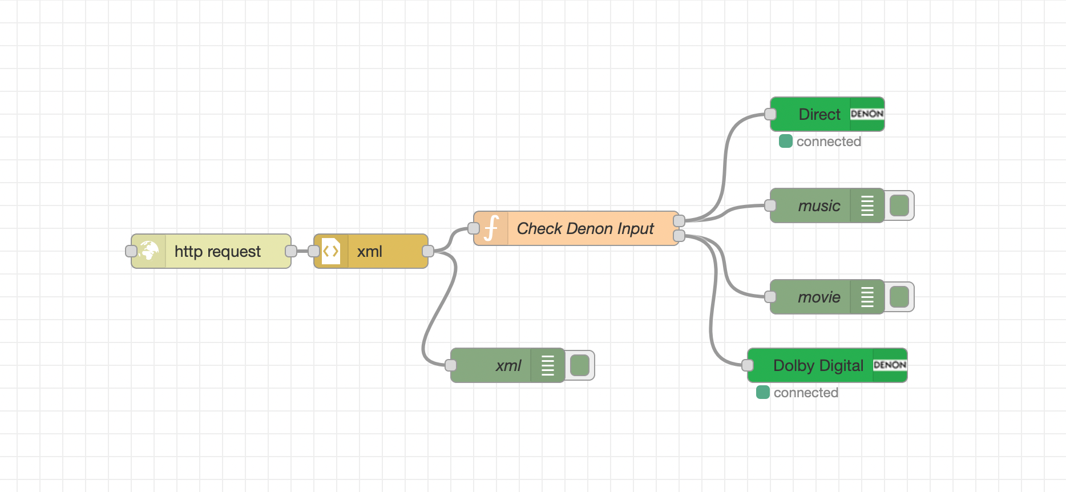Select the http request node label
The width and height of the screenshot is (1066, 492).
(217, 251)
